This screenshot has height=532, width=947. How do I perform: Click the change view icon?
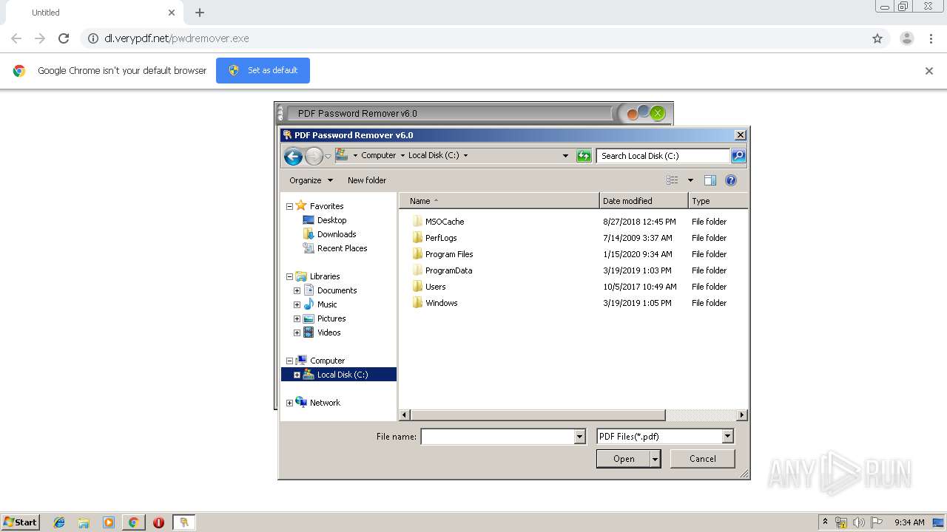click(672, 180)
